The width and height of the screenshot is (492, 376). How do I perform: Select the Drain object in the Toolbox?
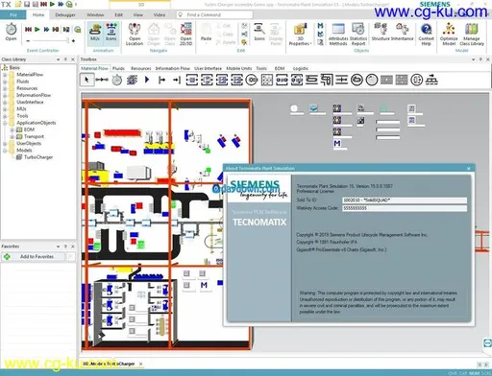coord(177,80)
